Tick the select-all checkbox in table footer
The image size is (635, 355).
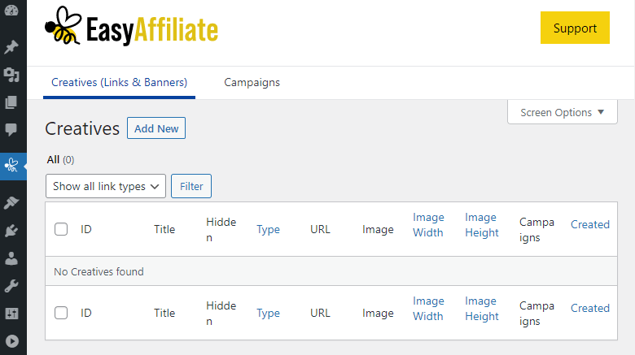click(61, 313)
